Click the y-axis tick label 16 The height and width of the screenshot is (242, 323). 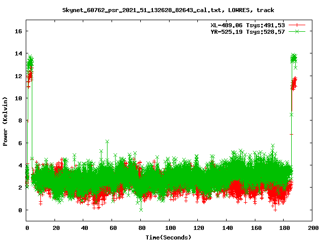(18, 31)
